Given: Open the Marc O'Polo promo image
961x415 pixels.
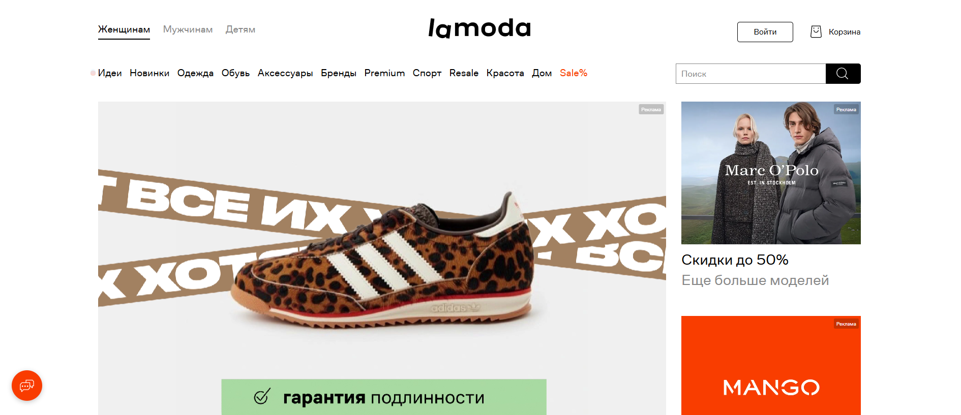Looking at the screenshot, I should tap(771, 173).
